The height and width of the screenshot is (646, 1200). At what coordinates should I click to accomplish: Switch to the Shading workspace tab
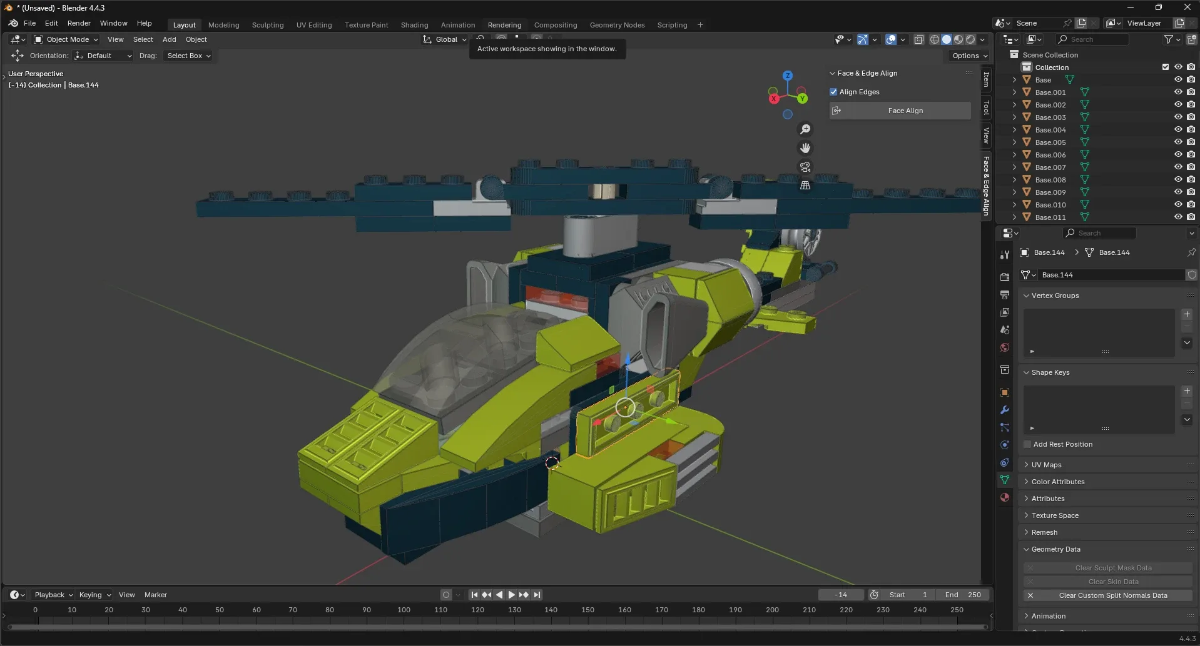pos(414,25)
